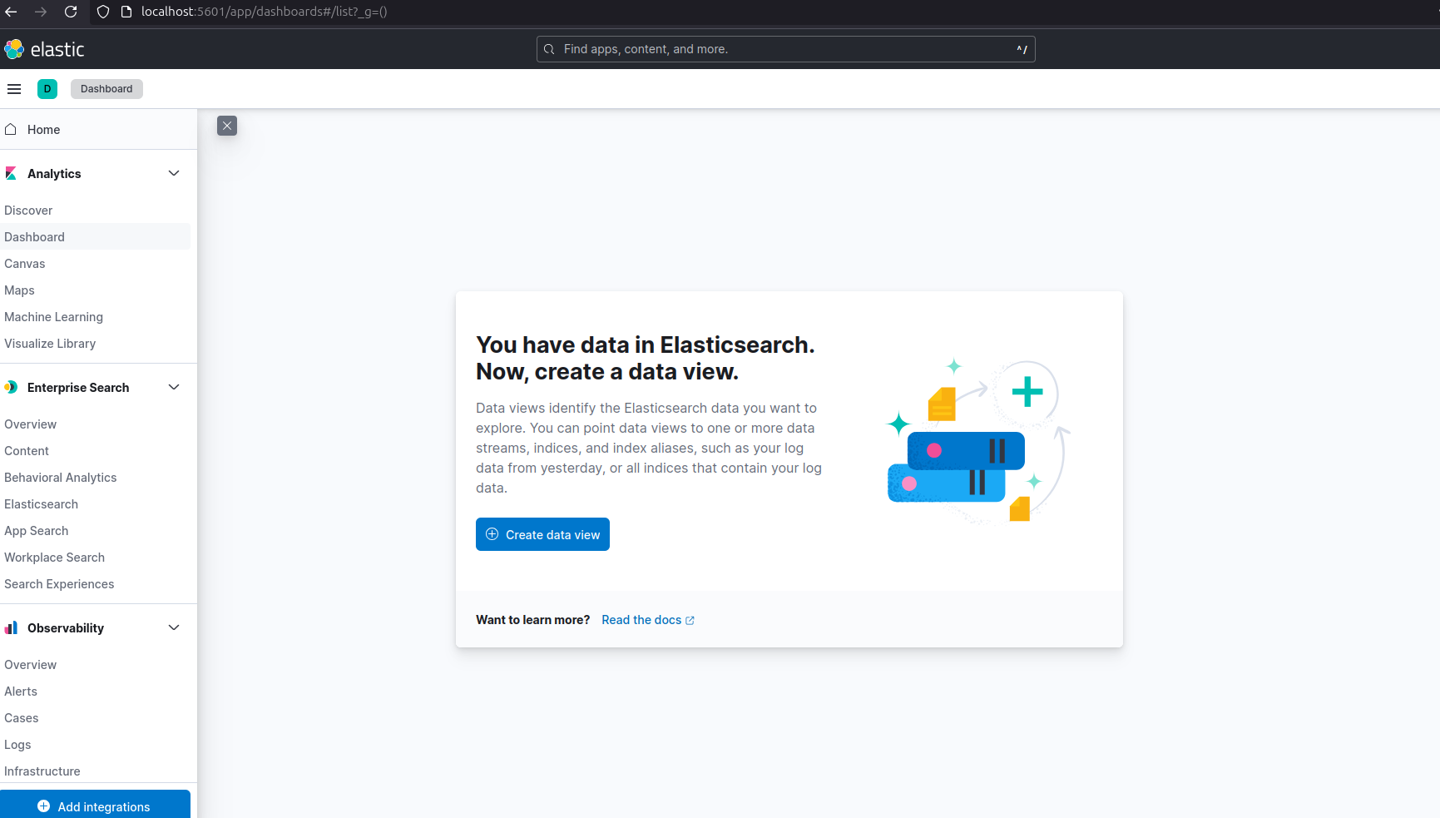Collapse the Observability section chevron

pos(174,627)
